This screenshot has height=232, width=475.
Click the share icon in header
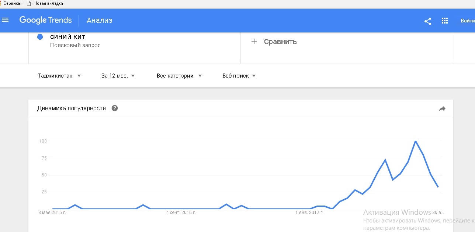click(x=427, y=21)
